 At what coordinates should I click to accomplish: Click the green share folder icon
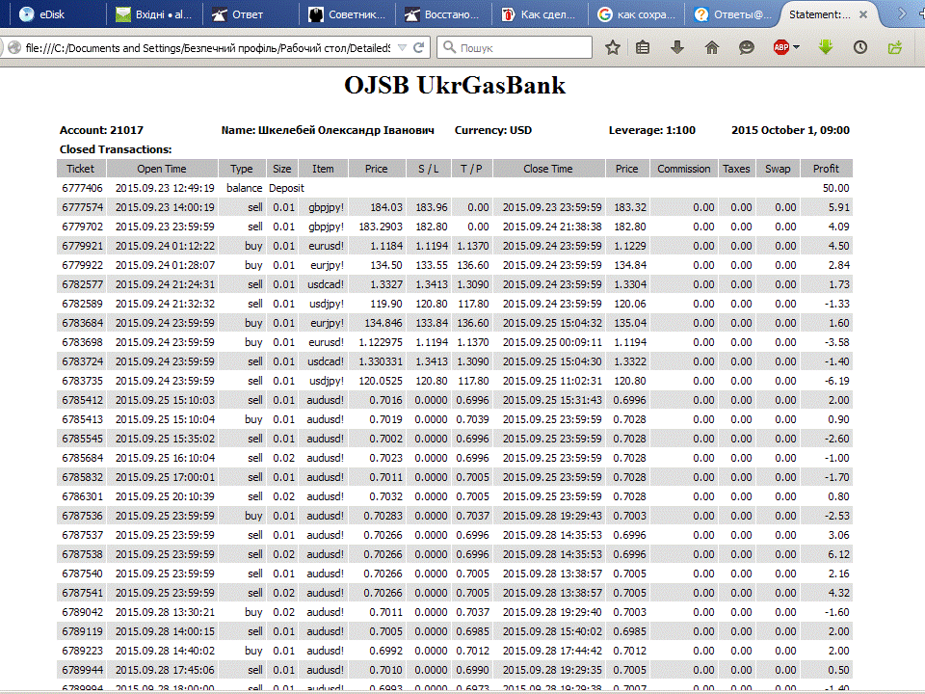895,48
